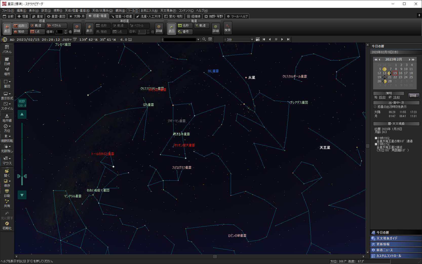Toggle satellite 表示 display button
Screen dimensions: 422x264
point(171,28)
